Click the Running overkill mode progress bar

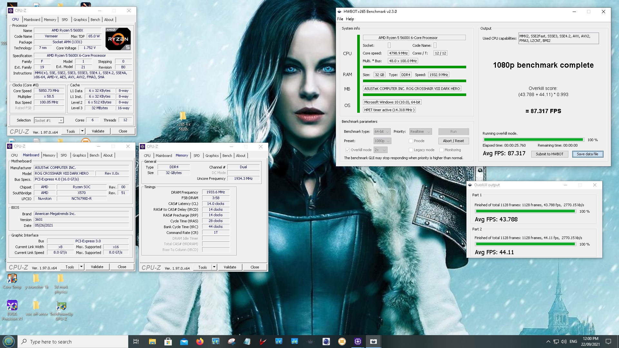tap(533, 140)
